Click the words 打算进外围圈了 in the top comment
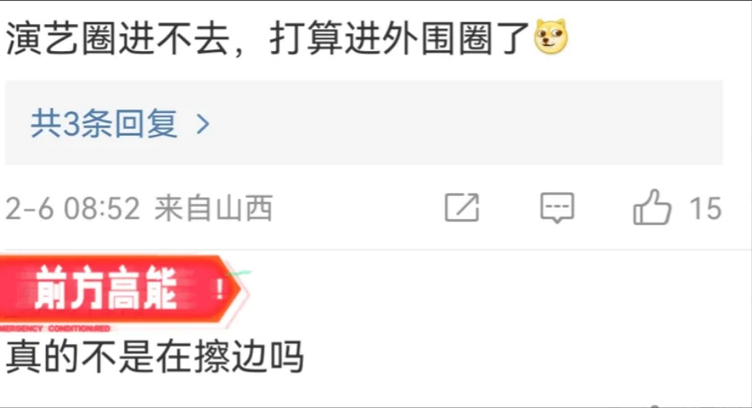The width and height of the screenshot is (752, 408). (399, 37)
